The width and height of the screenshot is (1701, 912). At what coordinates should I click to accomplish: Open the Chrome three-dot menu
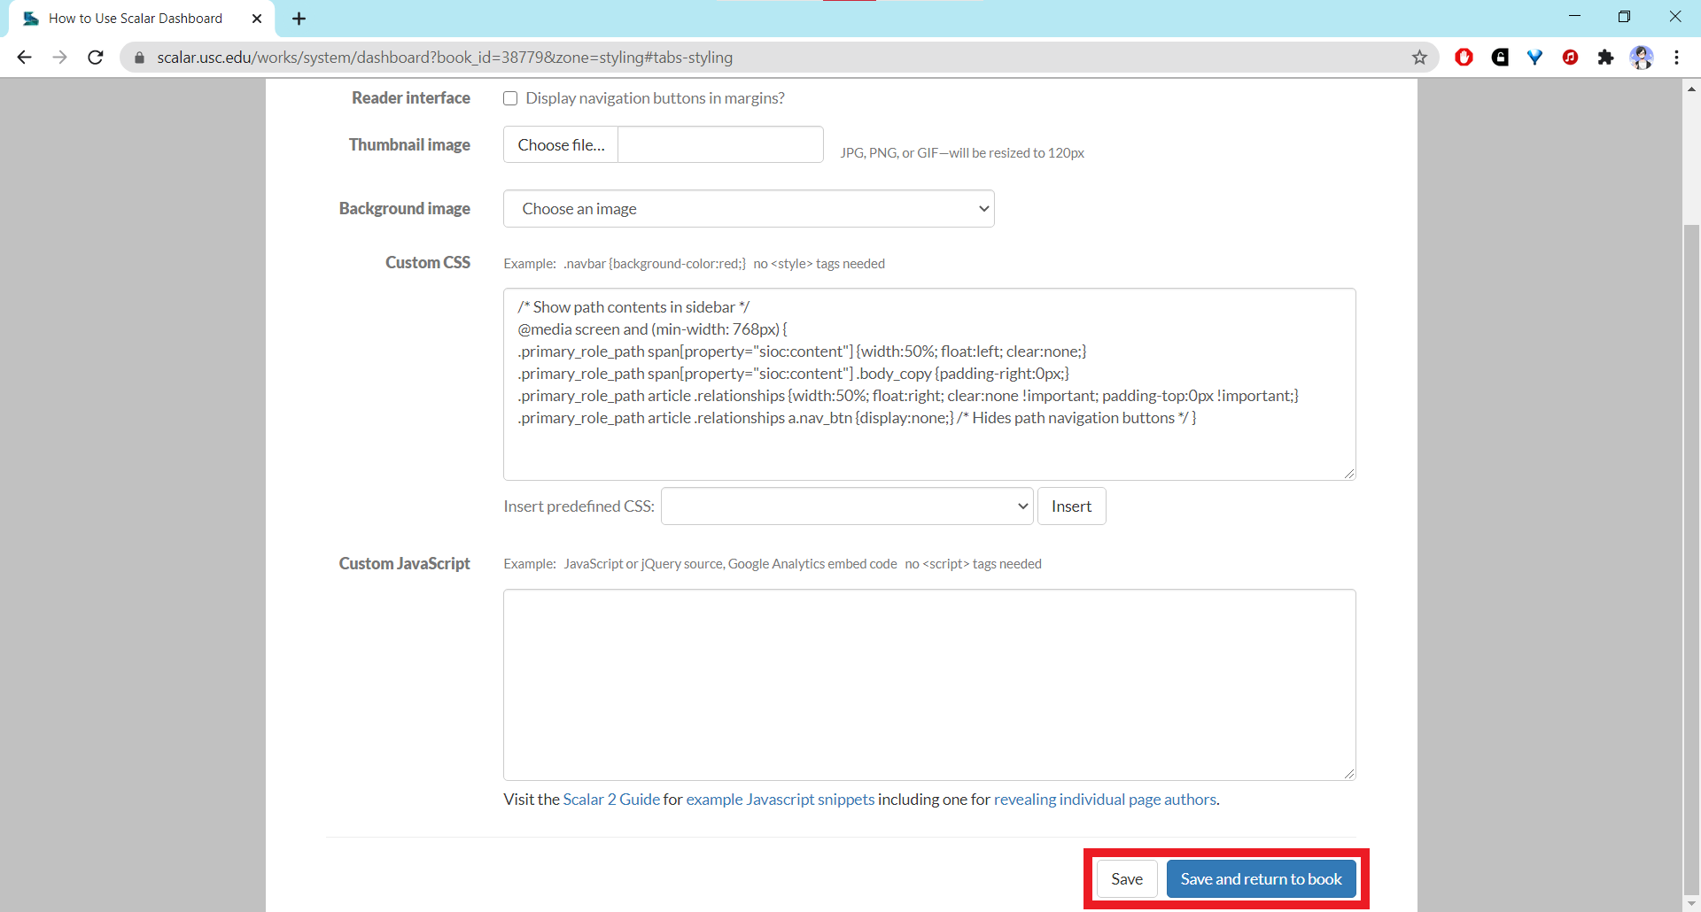(1676, 58)
